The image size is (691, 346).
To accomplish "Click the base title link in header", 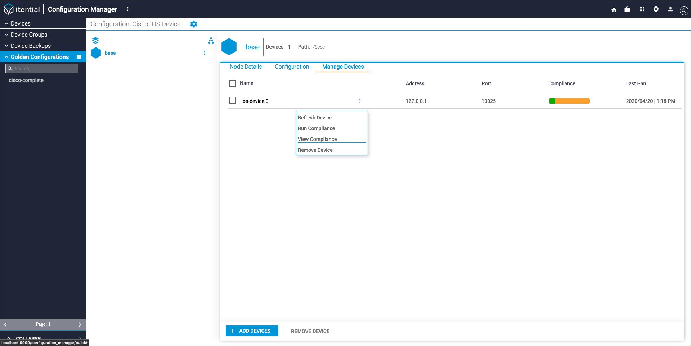I will (x=253, y=47).
